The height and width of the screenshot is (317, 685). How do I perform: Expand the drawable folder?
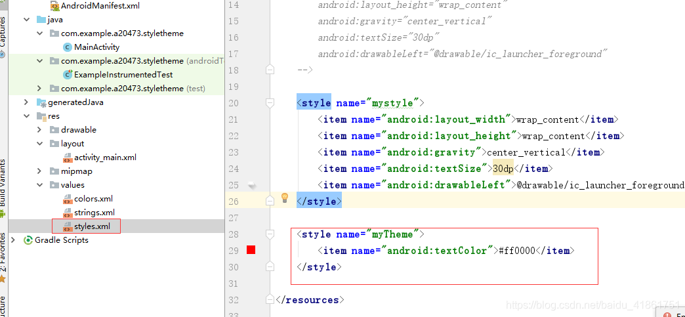40,130
